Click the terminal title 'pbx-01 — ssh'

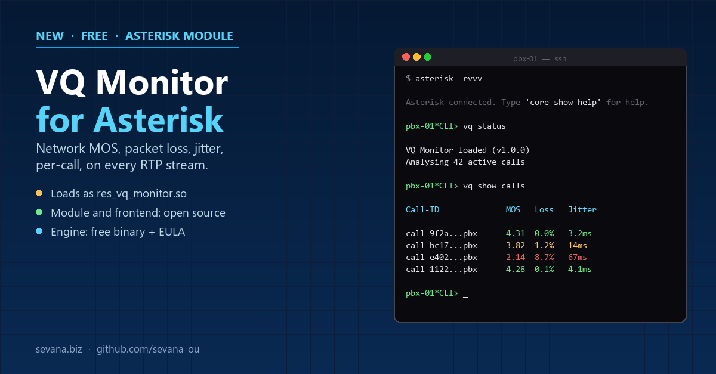click(x=540, y=58)
